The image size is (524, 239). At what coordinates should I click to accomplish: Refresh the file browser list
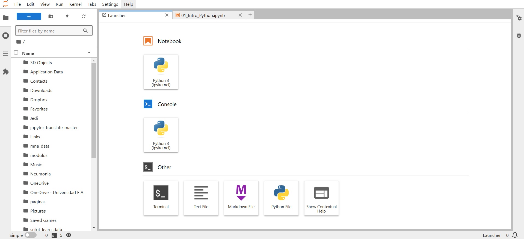coord(84,16)
